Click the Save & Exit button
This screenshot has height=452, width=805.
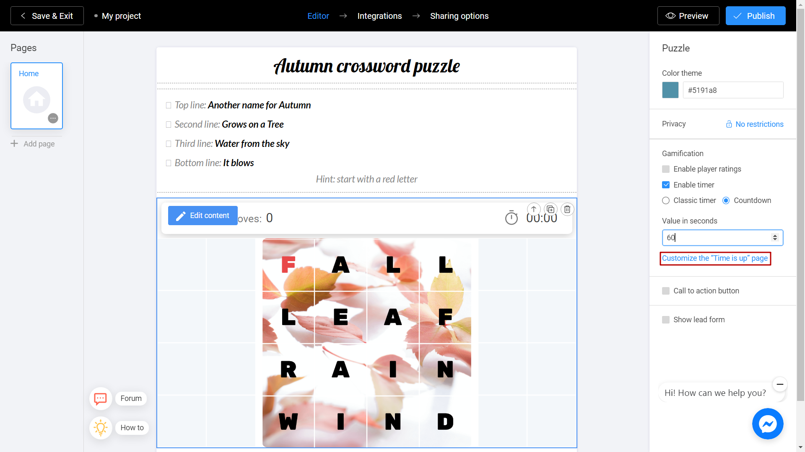[47, 15]
